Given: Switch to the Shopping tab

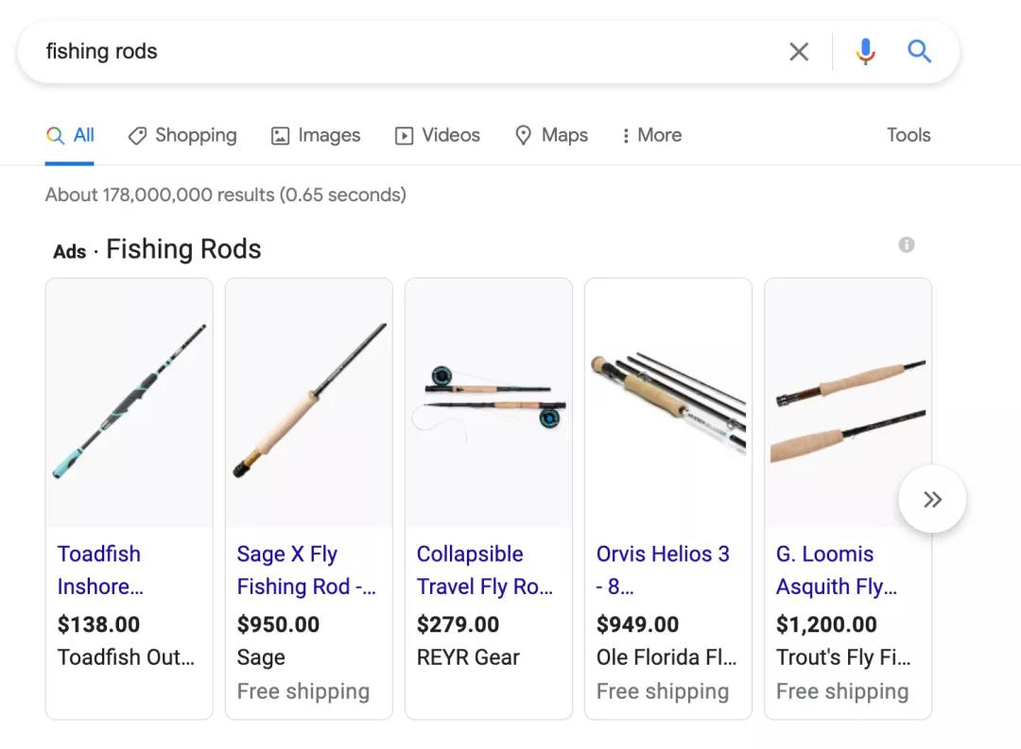Looking at the screenshot, I should (182, 135).
